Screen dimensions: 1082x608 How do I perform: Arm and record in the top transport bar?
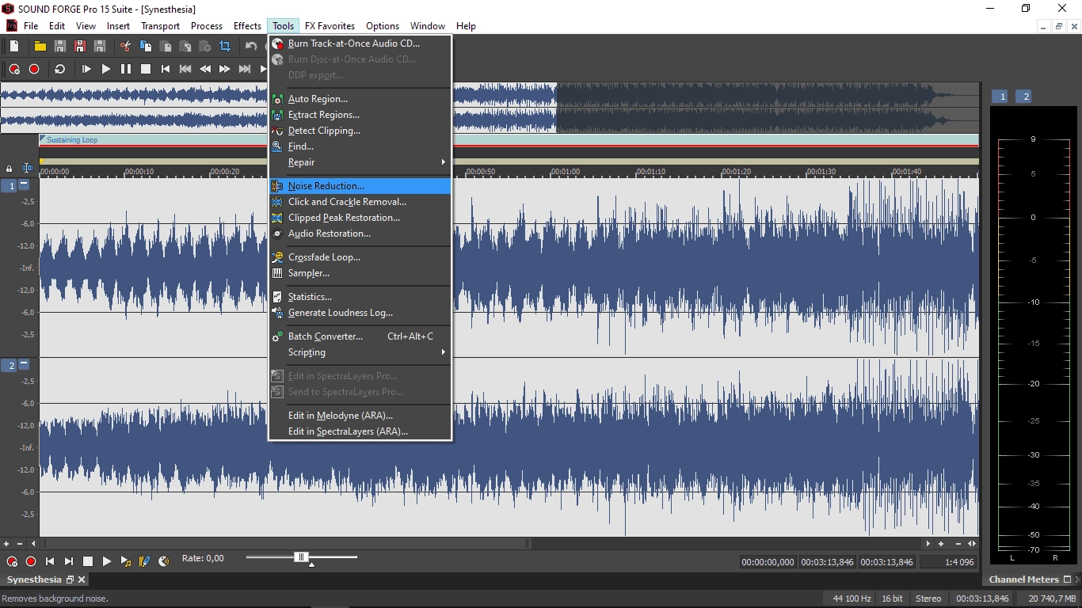coord(14,69)
